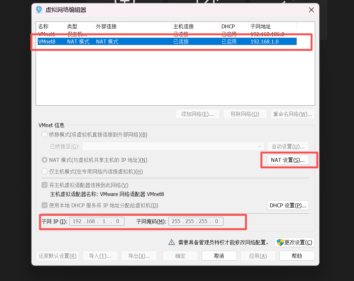Close the Virtual Network Editor dialog
This screenshot has height=281, width=354.
[x=311, y=10]
